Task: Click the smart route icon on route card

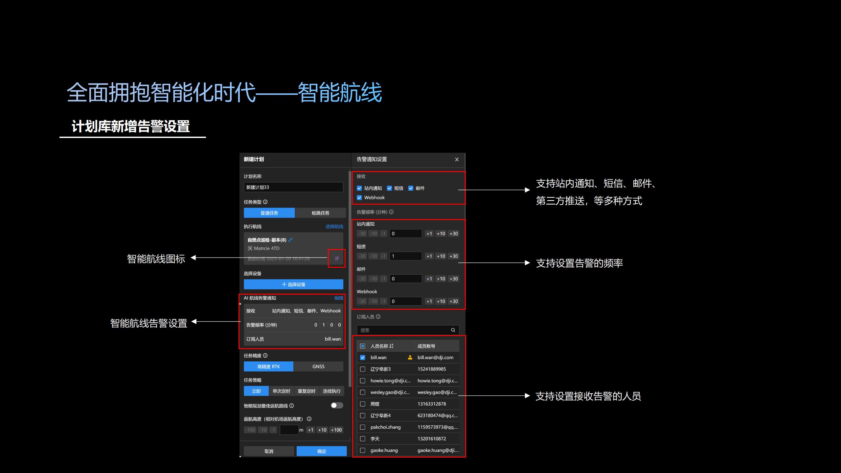Action: pos(337,259)
